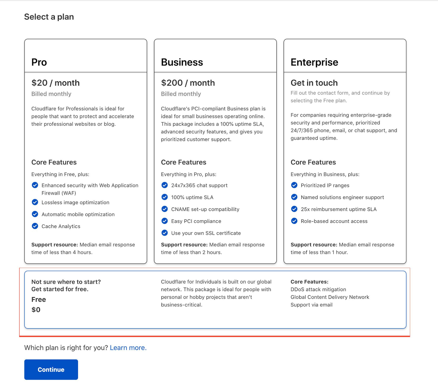This screenshot has width=438, height=388.
Task: Click the checkmark icon next to Lossless image optimization
Action: [x=35, y=202]
